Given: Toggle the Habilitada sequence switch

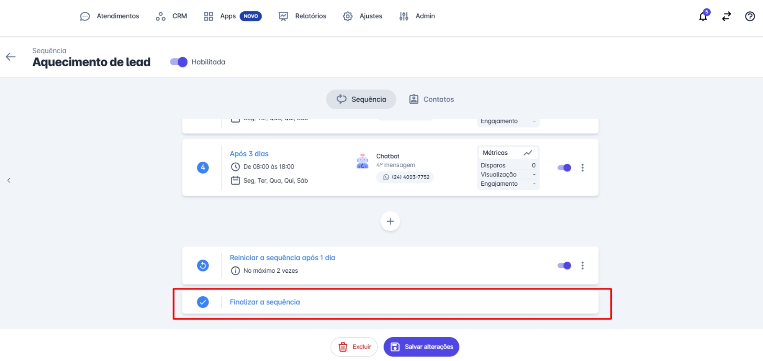Looking at the screenshot, I should coord(179,62).
